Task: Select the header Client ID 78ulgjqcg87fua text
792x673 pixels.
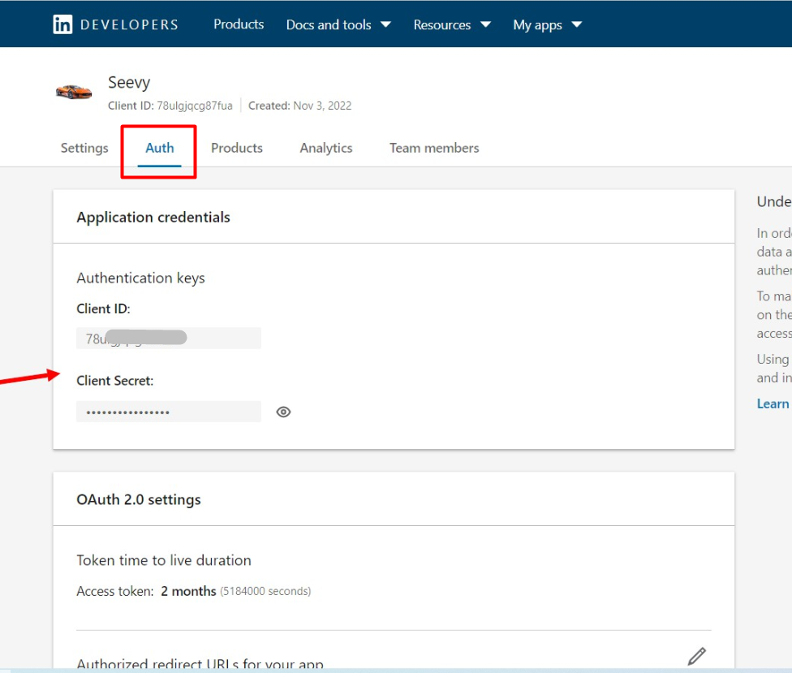Action: click(x=170, y=106)
